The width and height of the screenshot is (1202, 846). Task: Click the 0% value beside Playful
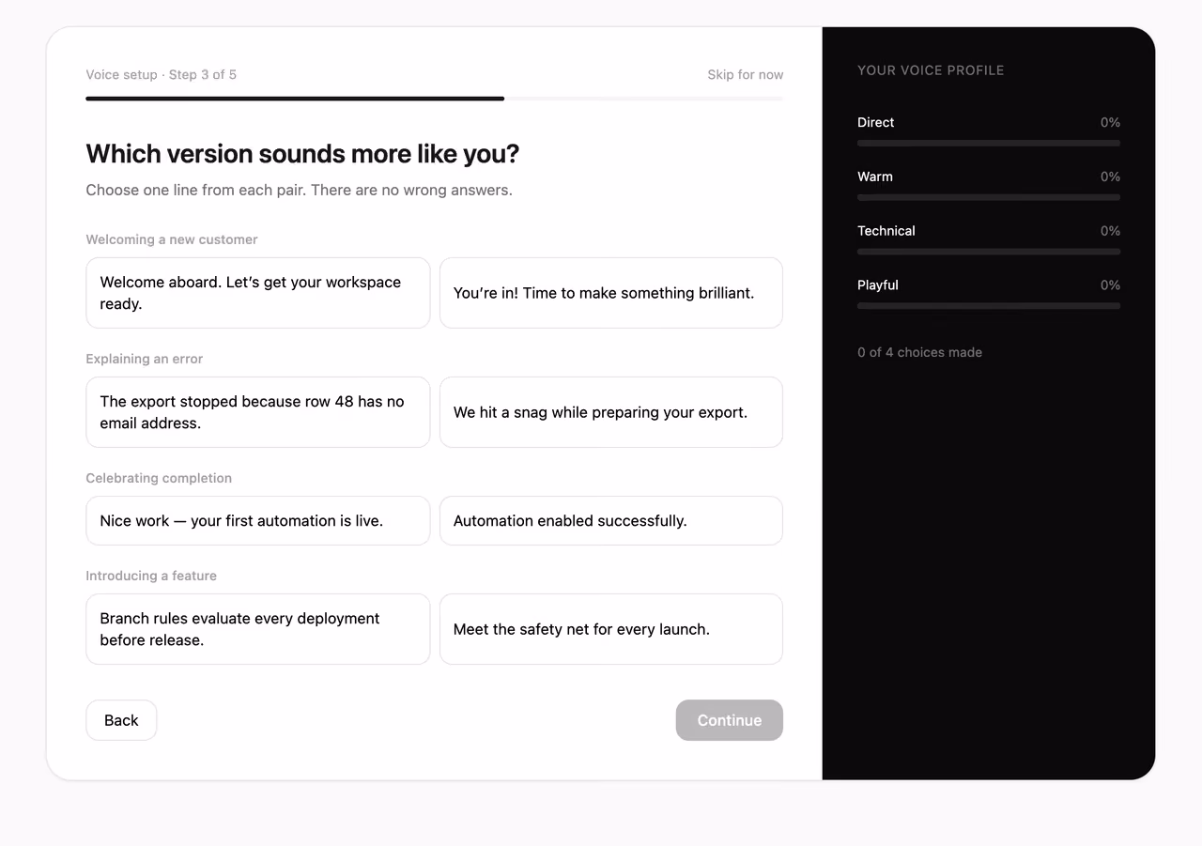1110,285
